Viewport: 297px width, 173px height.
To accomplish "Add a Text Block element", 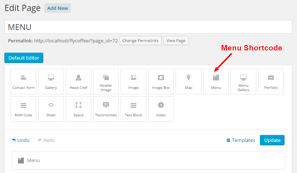I will (133, 109).
